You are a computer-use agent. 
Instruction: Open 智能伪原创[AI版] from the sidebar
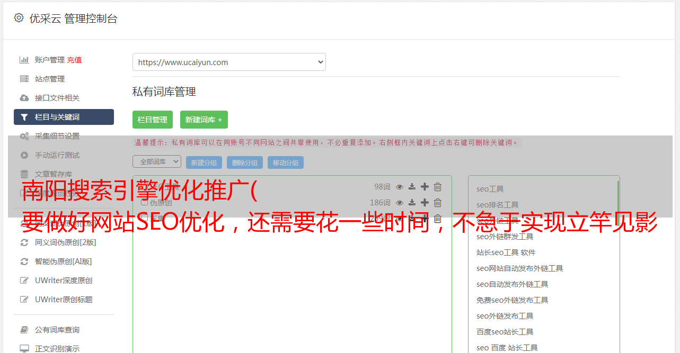tap(63, 261)
